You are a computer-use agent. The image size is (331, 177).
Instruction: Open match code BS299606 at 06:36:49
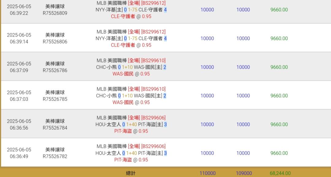point(153,146)
